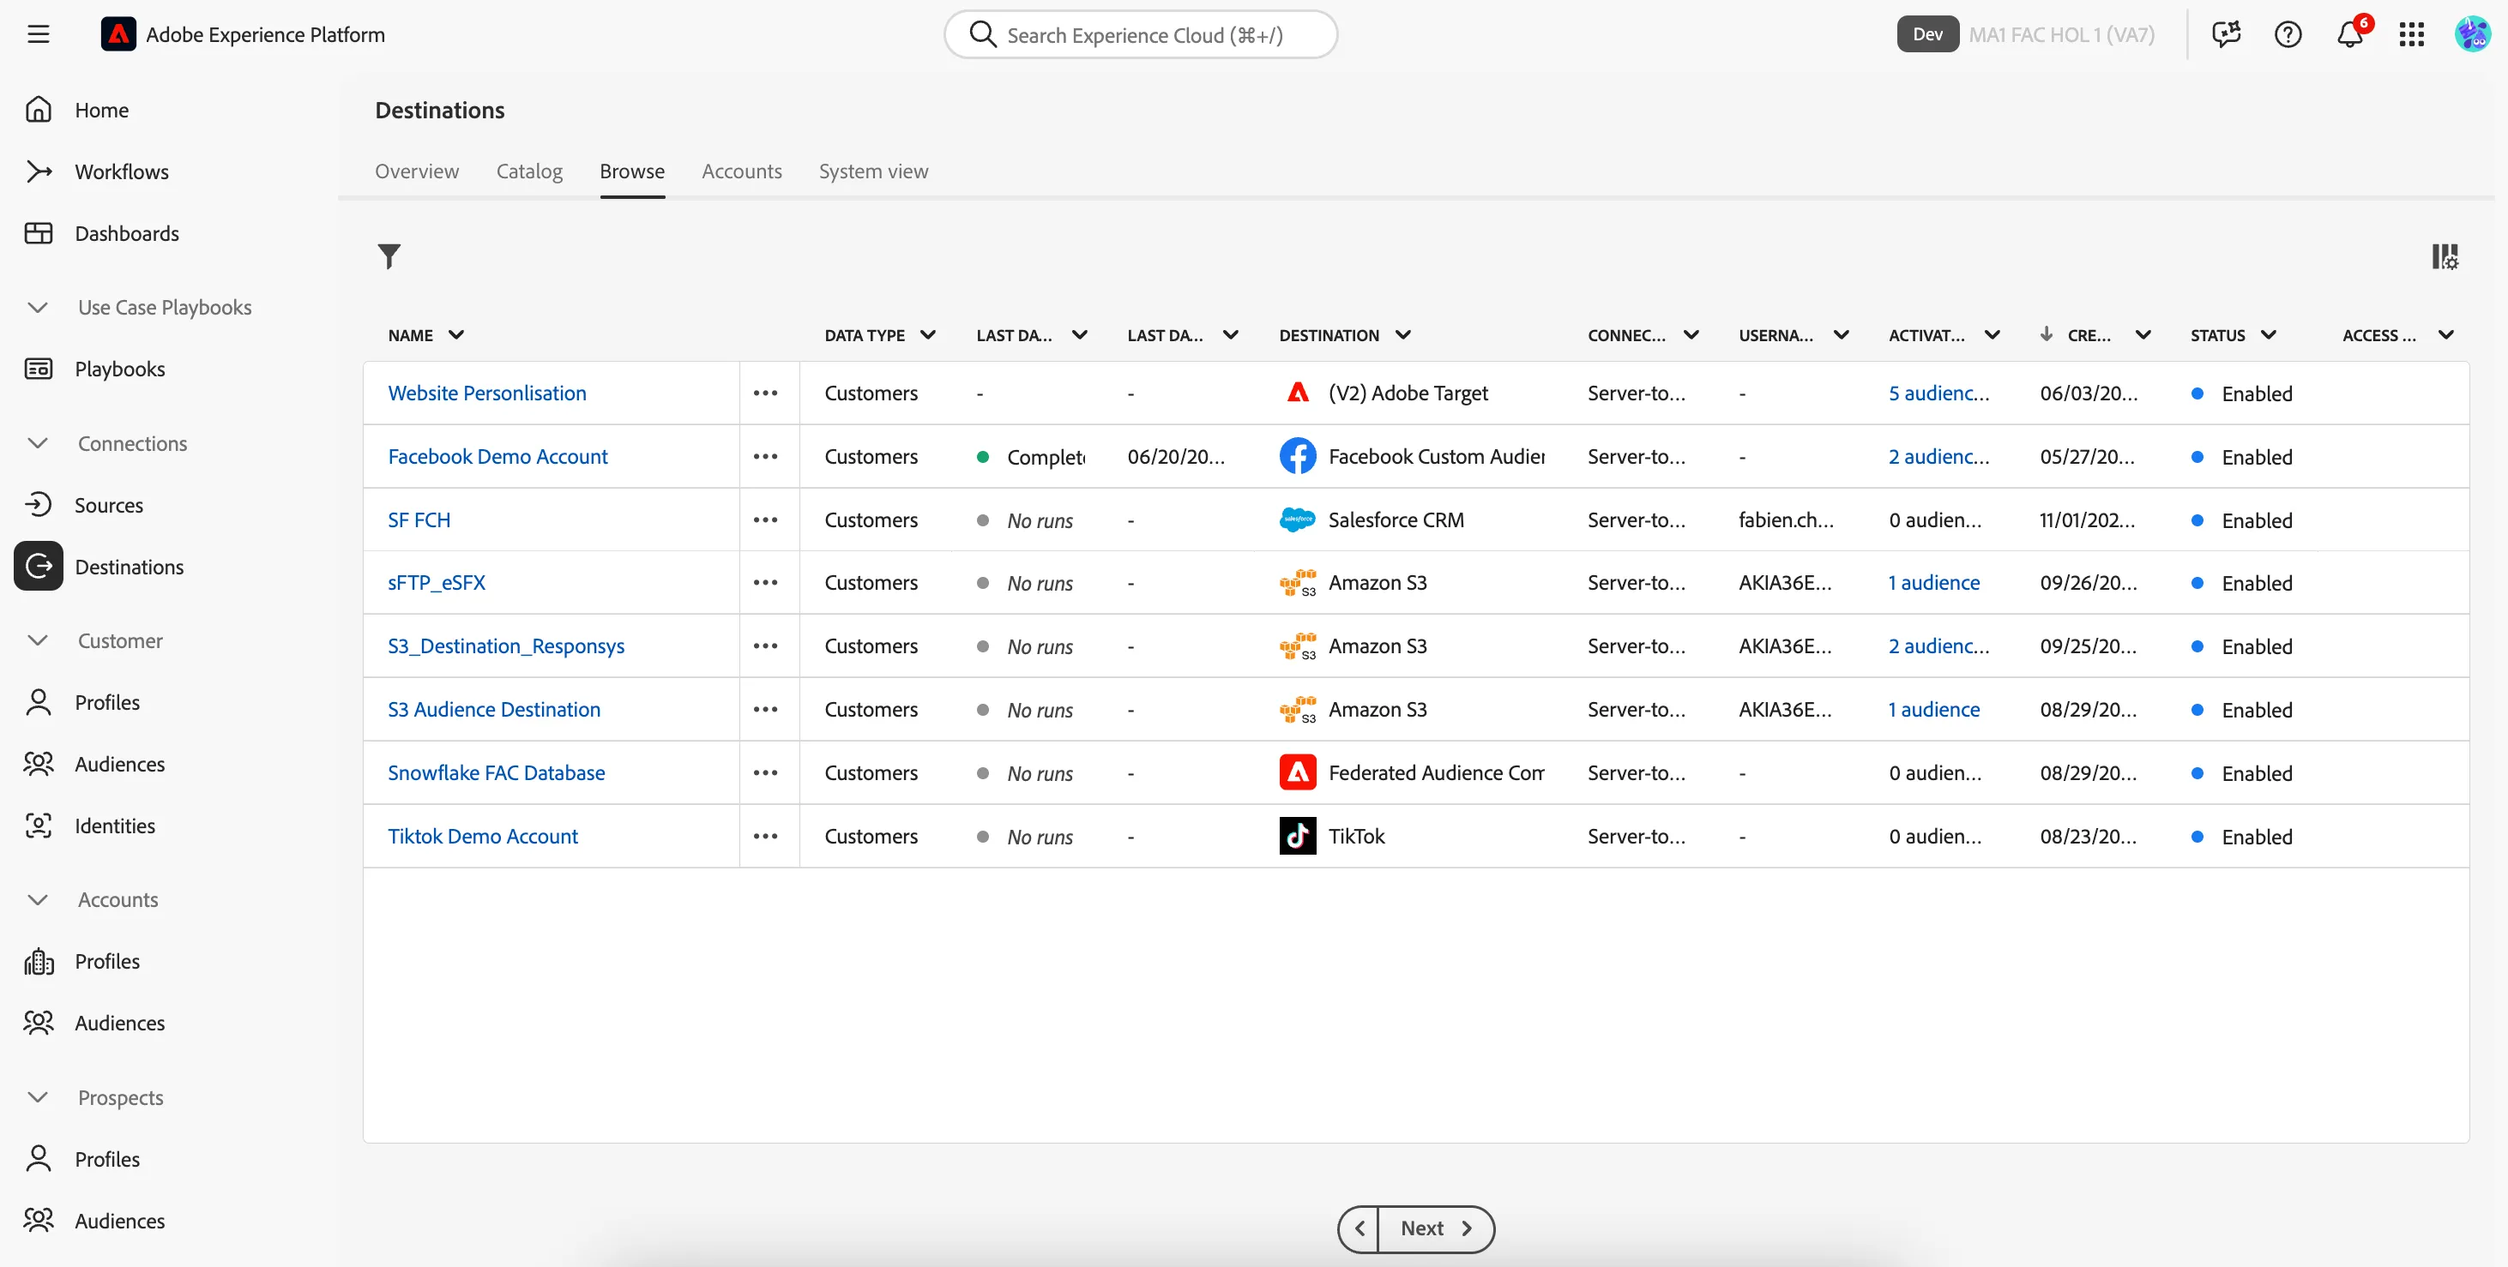The image size is (2508, 1267).
Task: Open the DESTINATION column dropdown
Action: tap(1402, 335)
